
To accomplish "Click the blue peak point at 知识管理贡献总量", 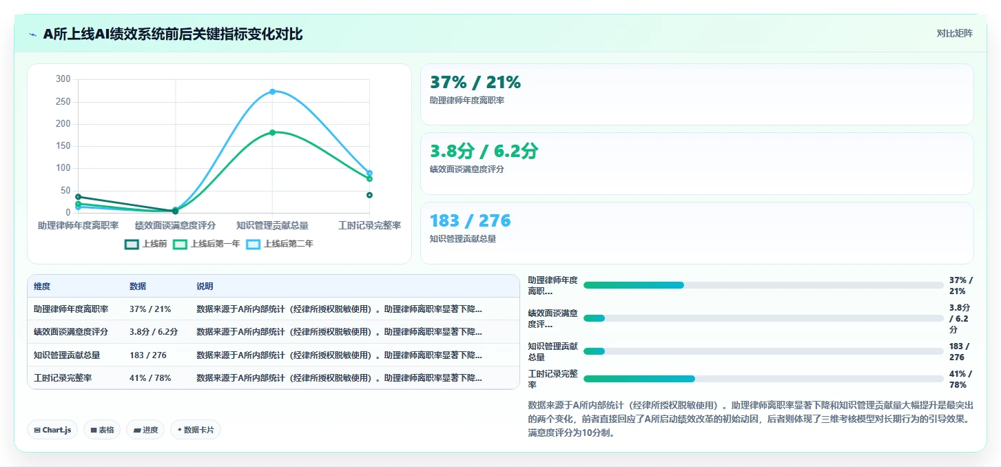I will [x=272, y=92].
